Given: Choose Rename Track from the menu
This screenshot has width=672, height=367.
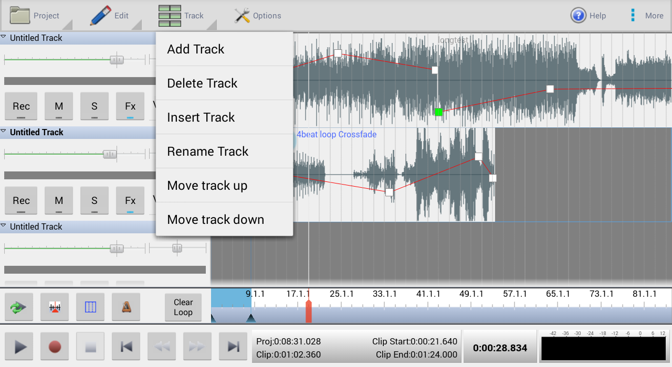Looking at the screenshot, I should (x=207, y=151).
